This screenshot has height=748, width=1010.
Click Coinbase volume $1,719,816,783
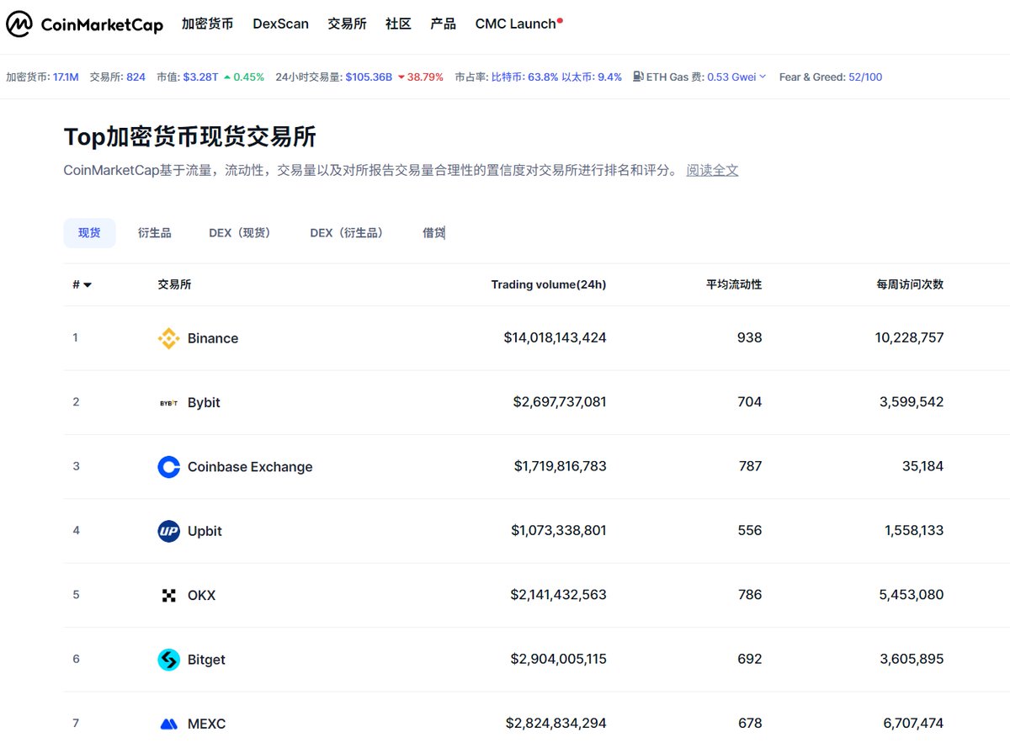tap(561, 466)
